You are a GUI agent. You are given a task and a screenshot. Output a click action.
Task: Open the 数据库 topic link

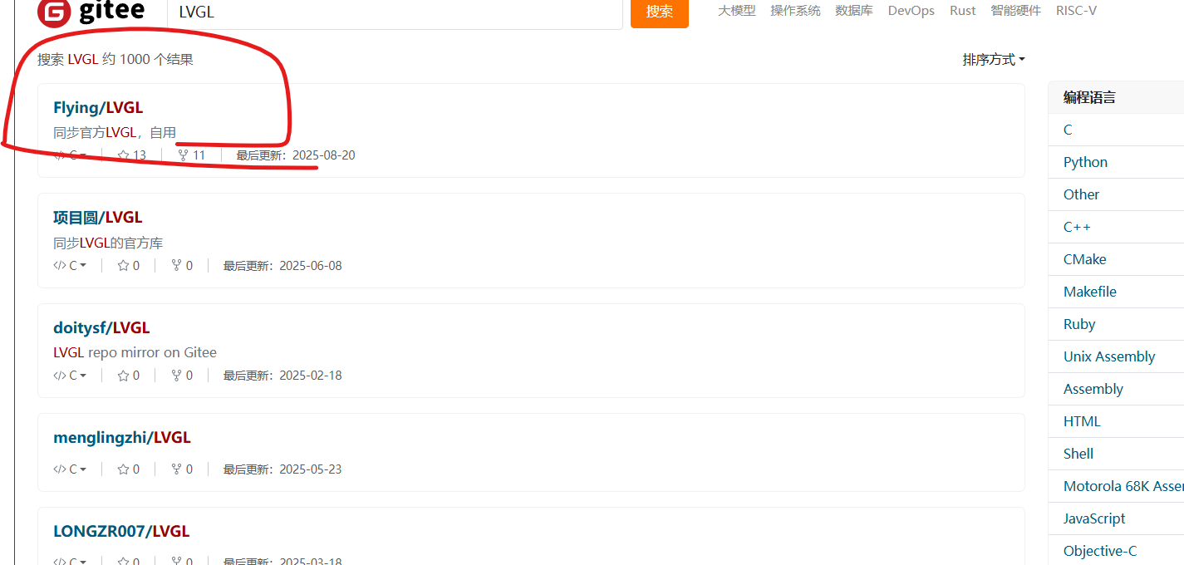click(x=854, y=11)
